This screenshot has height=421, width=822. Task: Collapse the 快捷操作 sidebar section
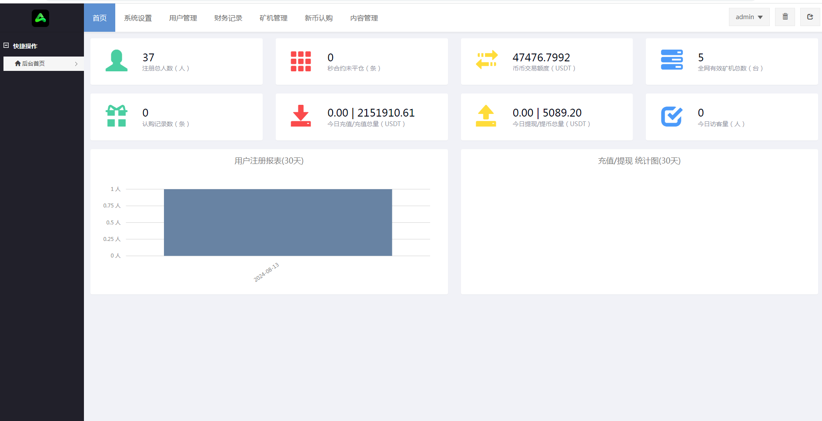tap(7, 46)
